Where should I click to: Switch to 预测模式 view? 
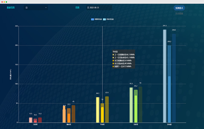pyautogui.click(x=179, y=8)
